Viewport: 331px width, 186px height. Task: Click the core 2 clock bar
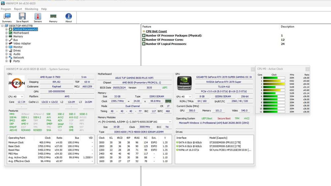[x=274, y=84]
